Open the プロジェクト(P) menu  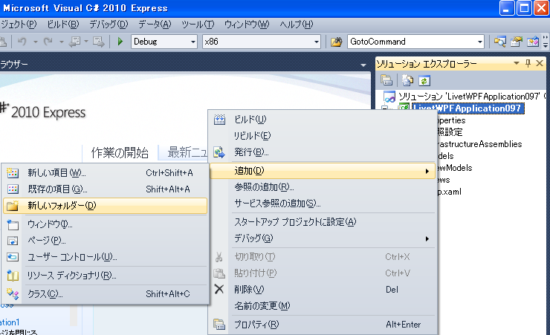point(19,25)
